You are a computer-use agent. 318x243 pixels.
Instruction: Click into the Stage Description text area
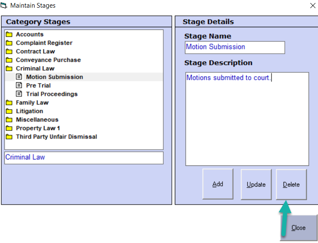tap(247, 119)
